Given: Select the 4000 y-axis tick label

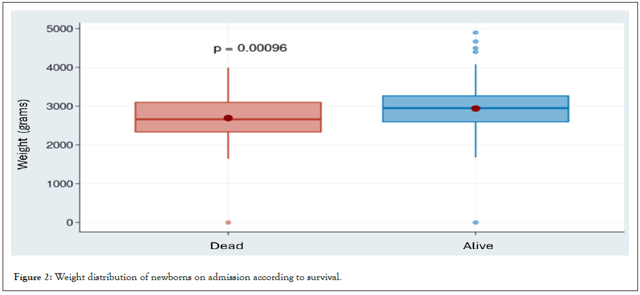Looking at the screenshot, I should coord(59,67).
